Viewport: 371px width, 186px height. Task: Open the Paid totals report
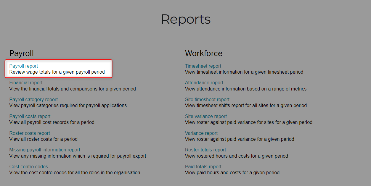(203, 167)
